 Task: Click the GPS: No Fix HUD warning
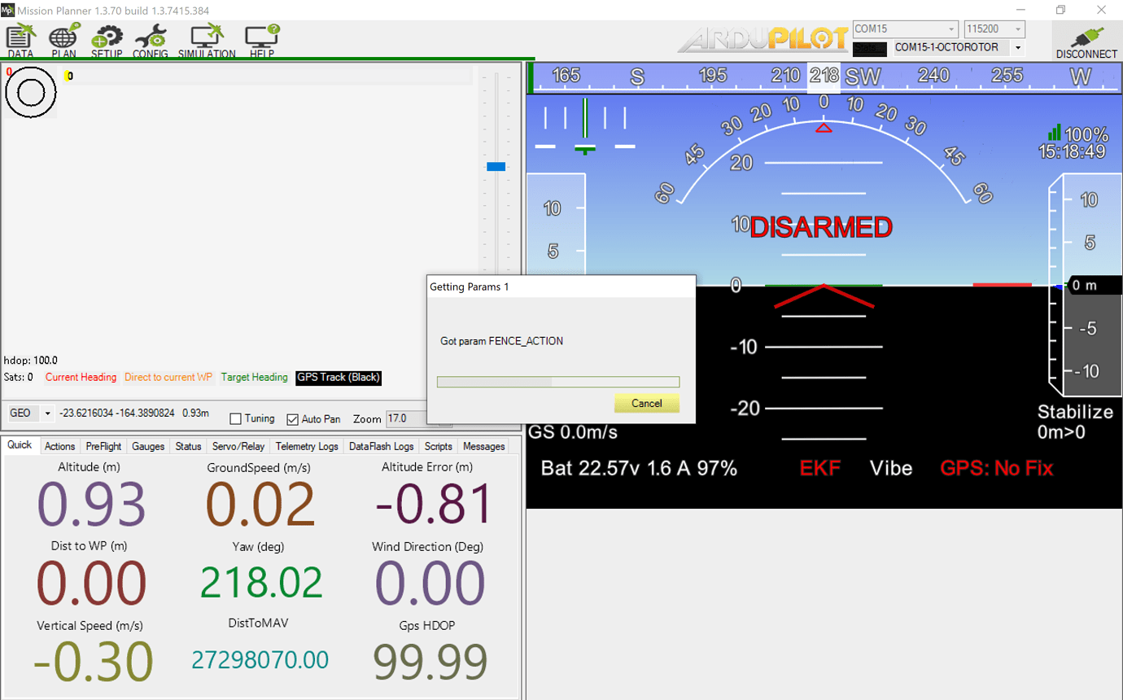pos(996,468)
